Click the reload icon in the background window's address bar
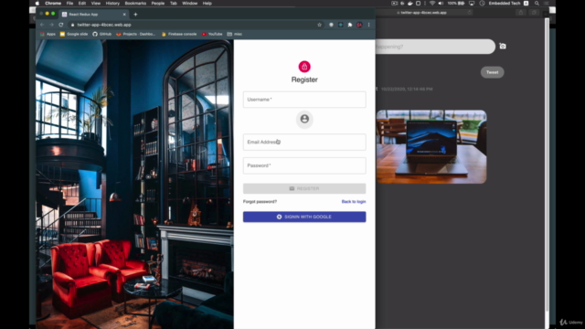Image resolution: width=585 pixels, height=329 pixels. [469, 12]
